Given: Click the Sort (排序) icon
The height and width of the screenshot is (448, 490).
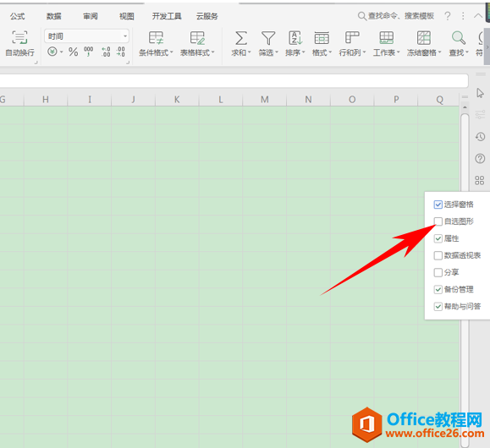Looking at the screenshot, I should tap(295, 38).
